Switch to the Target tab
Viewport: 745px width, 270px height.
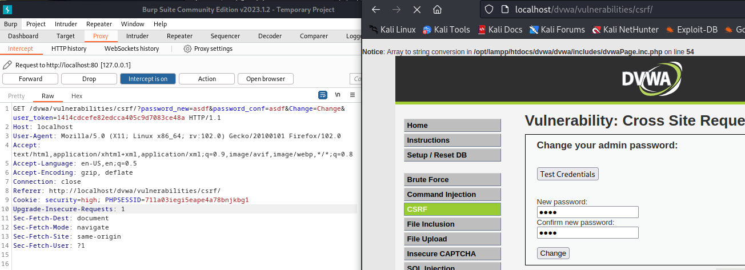[66, 36]
